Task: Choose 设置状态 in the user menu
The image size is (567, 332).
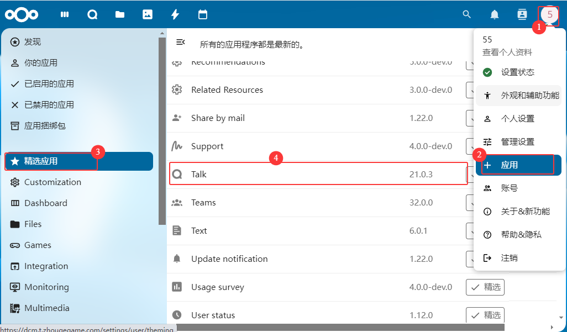Action: [518, 72]
